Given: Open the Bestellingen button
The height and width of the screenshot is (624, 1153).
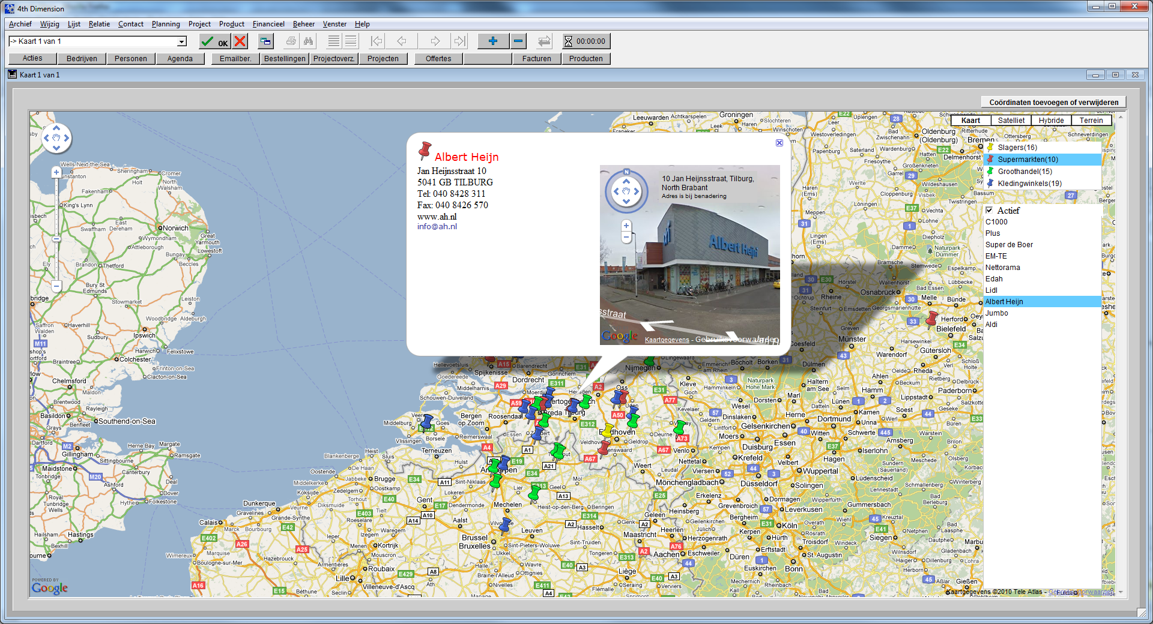Looking at the screenshot, I should tap(285, 58).
